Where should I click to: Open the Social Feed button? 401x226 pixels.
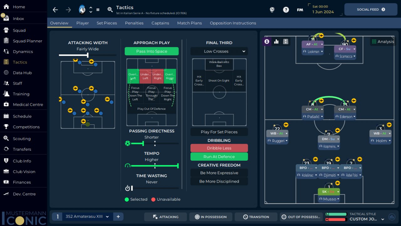click(371, 9)
